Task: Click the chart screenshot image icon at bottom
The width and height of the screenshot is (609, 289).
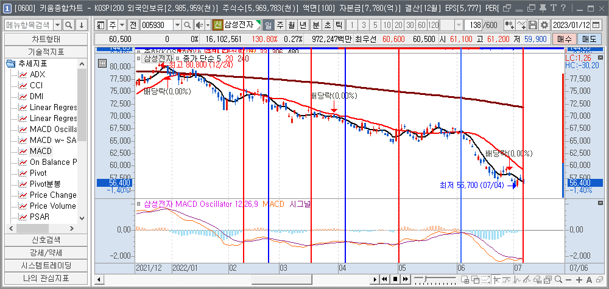Action: coord(548,279)
